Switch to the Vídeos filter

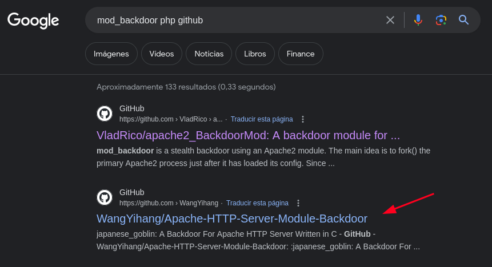coord(162,54)
